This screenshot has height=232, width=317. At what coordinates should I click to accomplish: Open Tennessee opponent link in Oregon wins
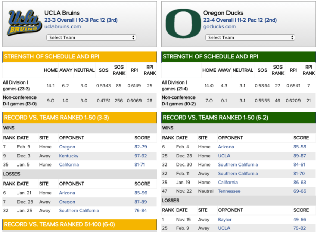coord(229,191)
